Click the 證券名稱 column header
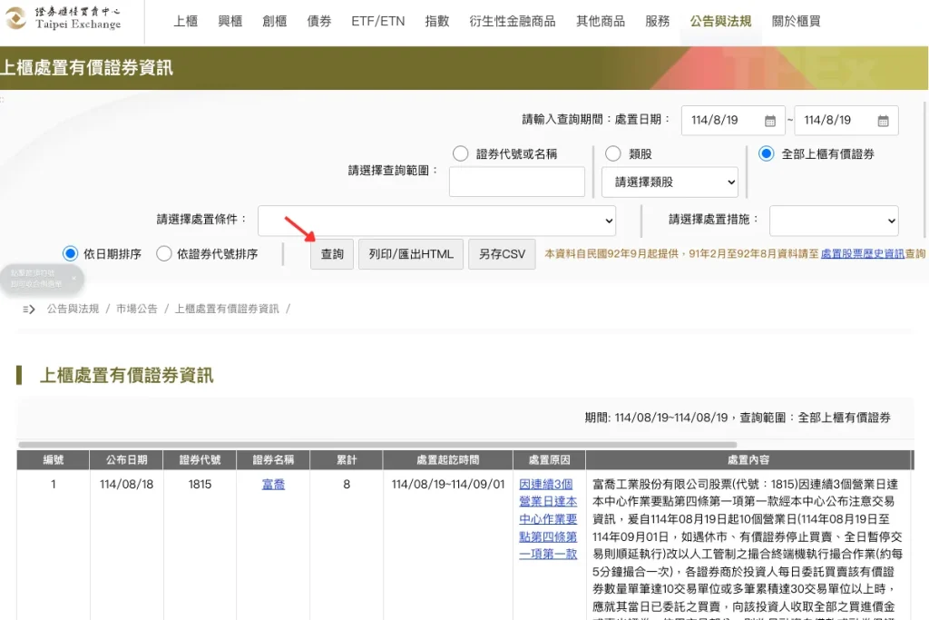Screen dimensions: 929x620 tap(273, 460)
